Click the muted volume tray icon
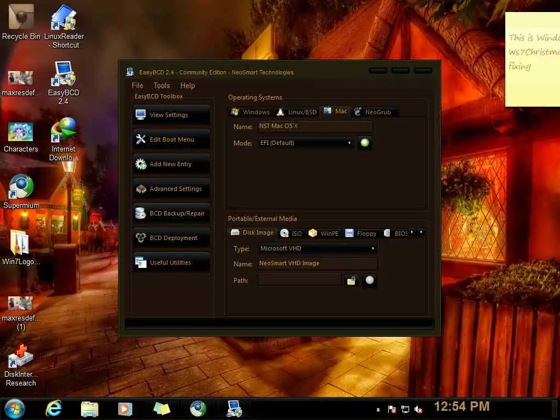Screen dimensions: 560x420 click(418, 409)
